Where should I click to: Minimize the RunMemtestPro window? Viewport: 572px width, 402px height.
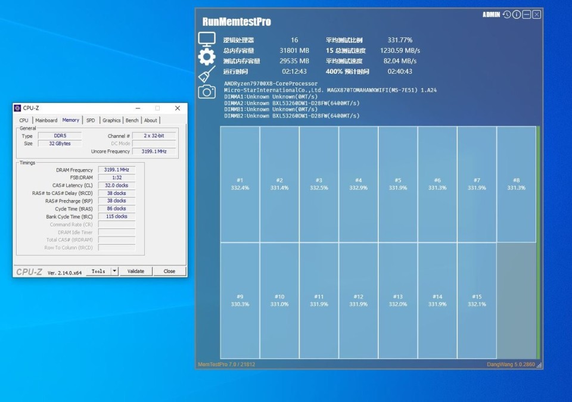[x=527, y=14]
